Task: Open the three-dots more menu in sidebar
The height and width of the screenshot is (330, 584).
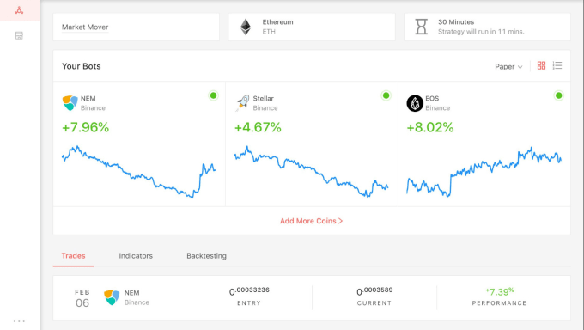Action: pyautogui.click(x=19, y=321)
